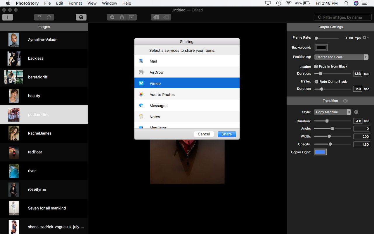Click the transition preview eye icon
This screenshot has width=374, height=234.
click(345, 101)
